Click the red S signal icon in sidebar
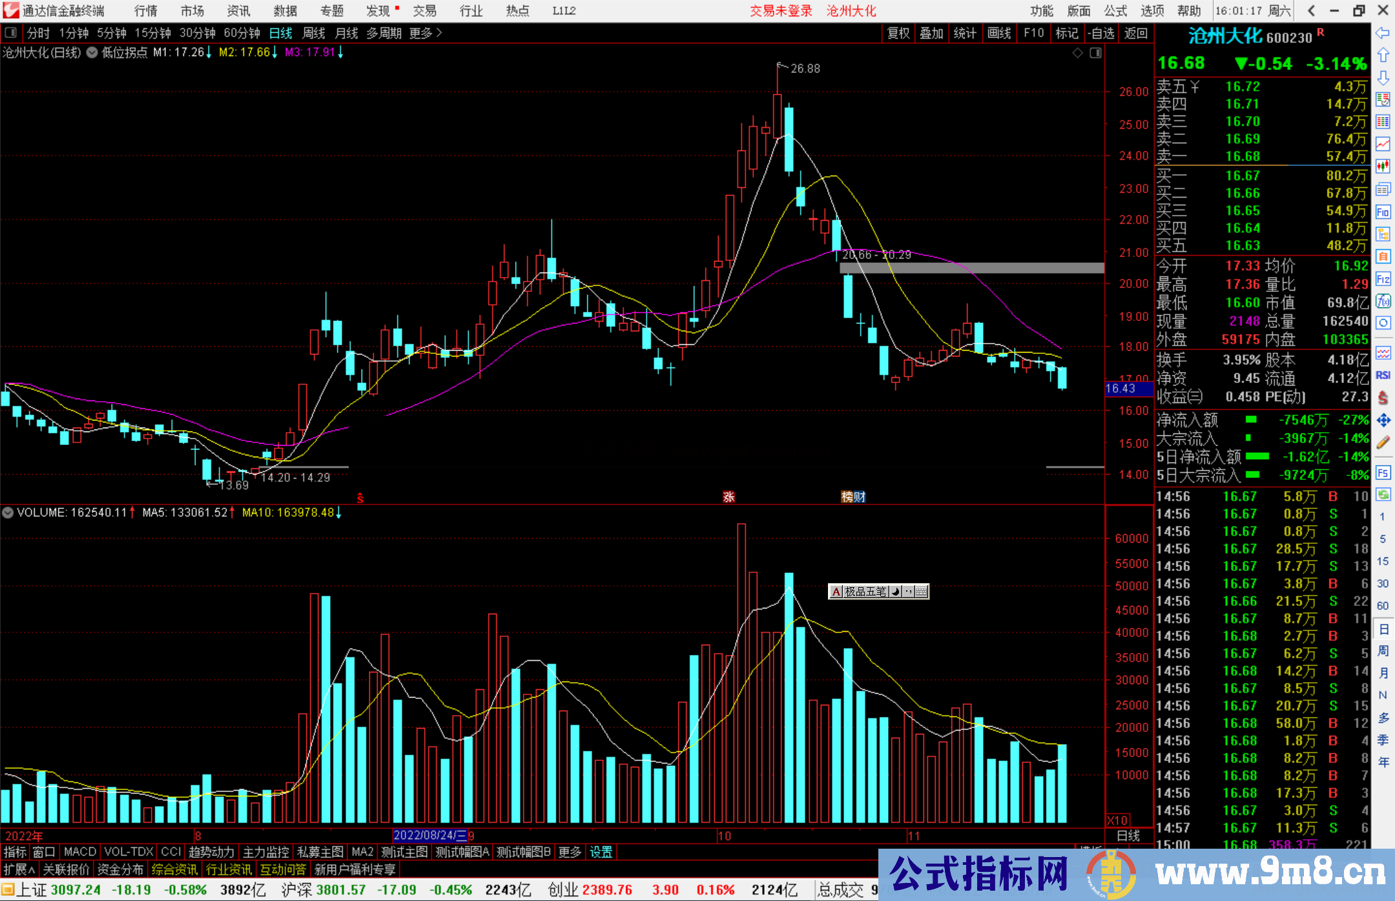Screen dimensions: 1395x901 point(1383,398)
